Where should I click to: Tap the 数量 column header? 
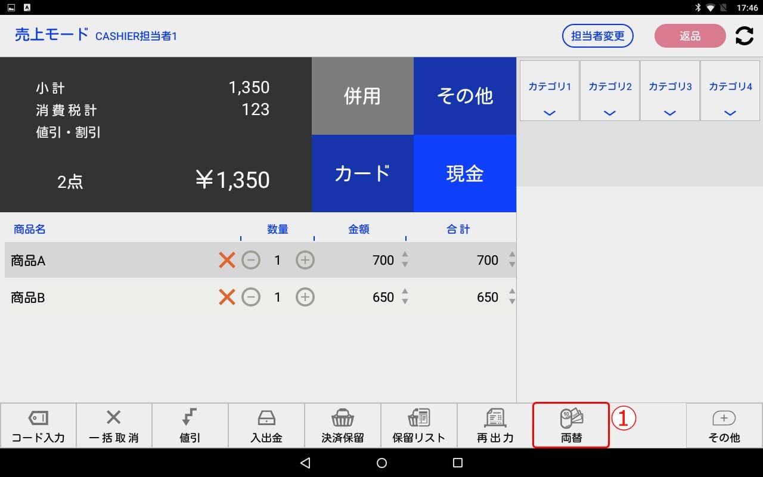click(278, 229)
